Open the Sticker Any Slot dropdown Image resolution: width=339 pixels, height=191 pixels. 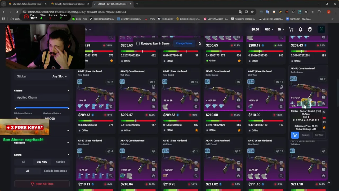coord(59,76)
